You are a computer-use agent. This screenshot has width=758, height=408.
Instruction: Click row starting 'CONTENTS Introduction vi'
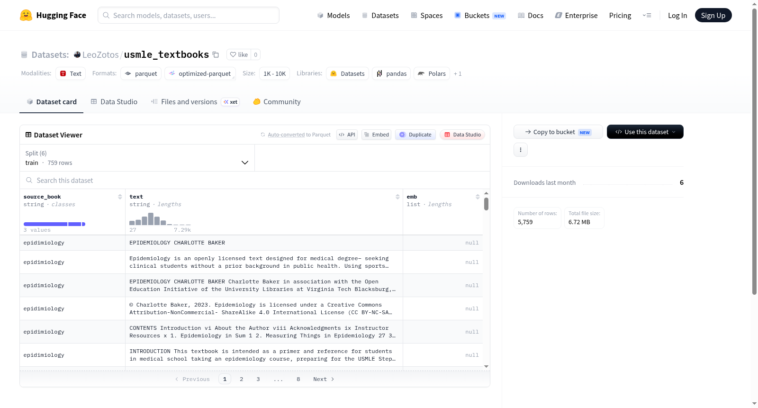pyautogui.click(x=251, y=332)
